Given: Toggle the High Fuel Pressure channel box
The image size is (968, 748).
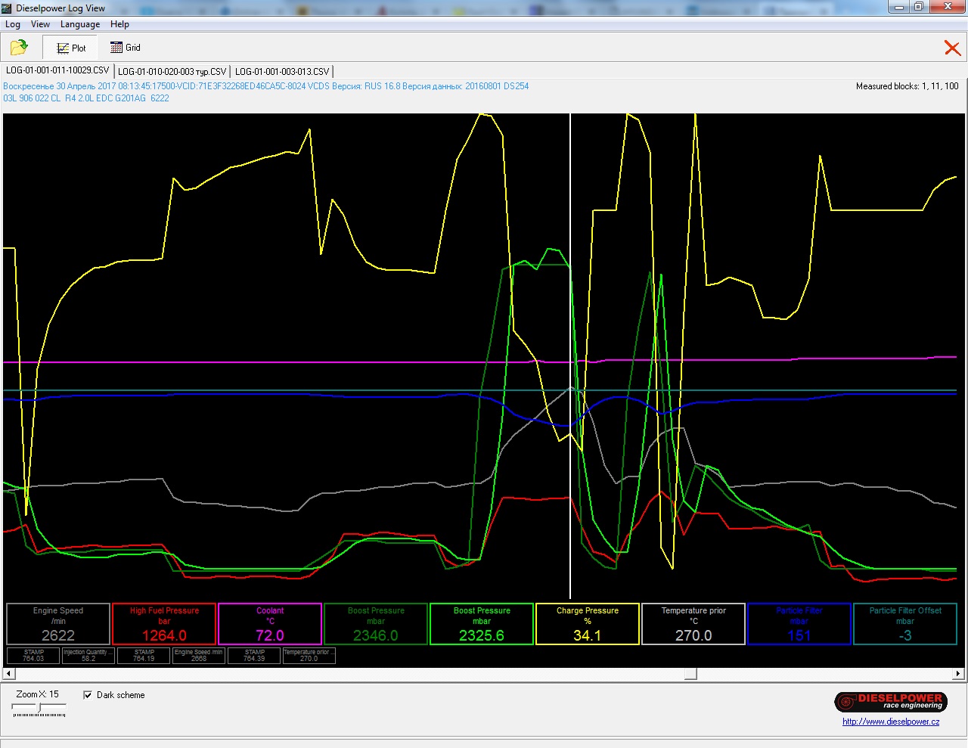Looking at the screenshot, I should pos(164,624).
